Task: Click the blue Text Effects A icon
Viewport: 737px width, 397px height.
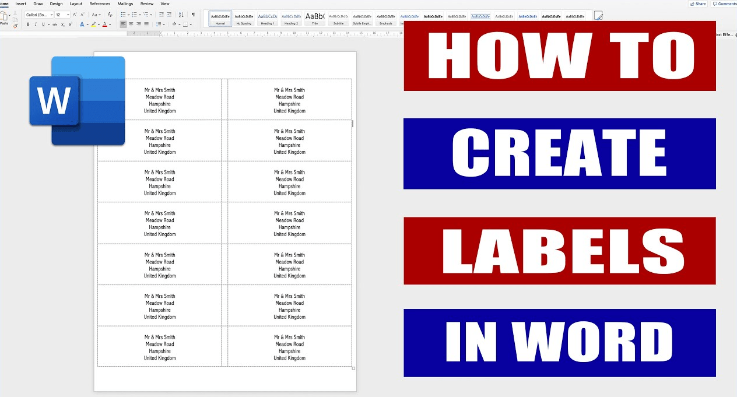Action: click(x=82, y=24)
